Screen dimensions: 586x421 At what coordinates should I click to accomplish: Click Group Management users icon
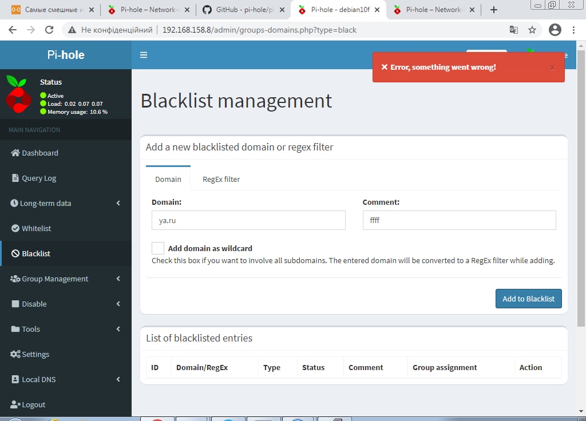(x=15, y=279)
